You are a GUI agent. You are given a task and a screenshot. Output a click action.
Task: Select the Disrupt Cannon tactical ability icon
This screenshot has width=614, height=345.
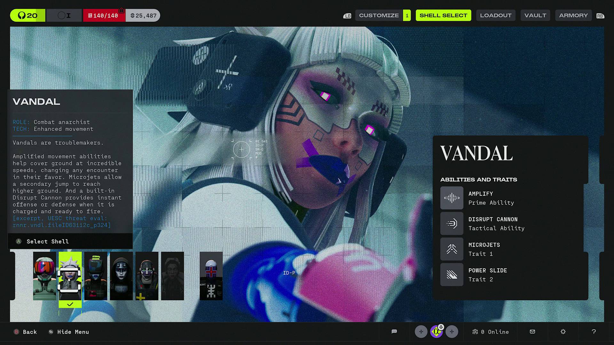point(452,224)
